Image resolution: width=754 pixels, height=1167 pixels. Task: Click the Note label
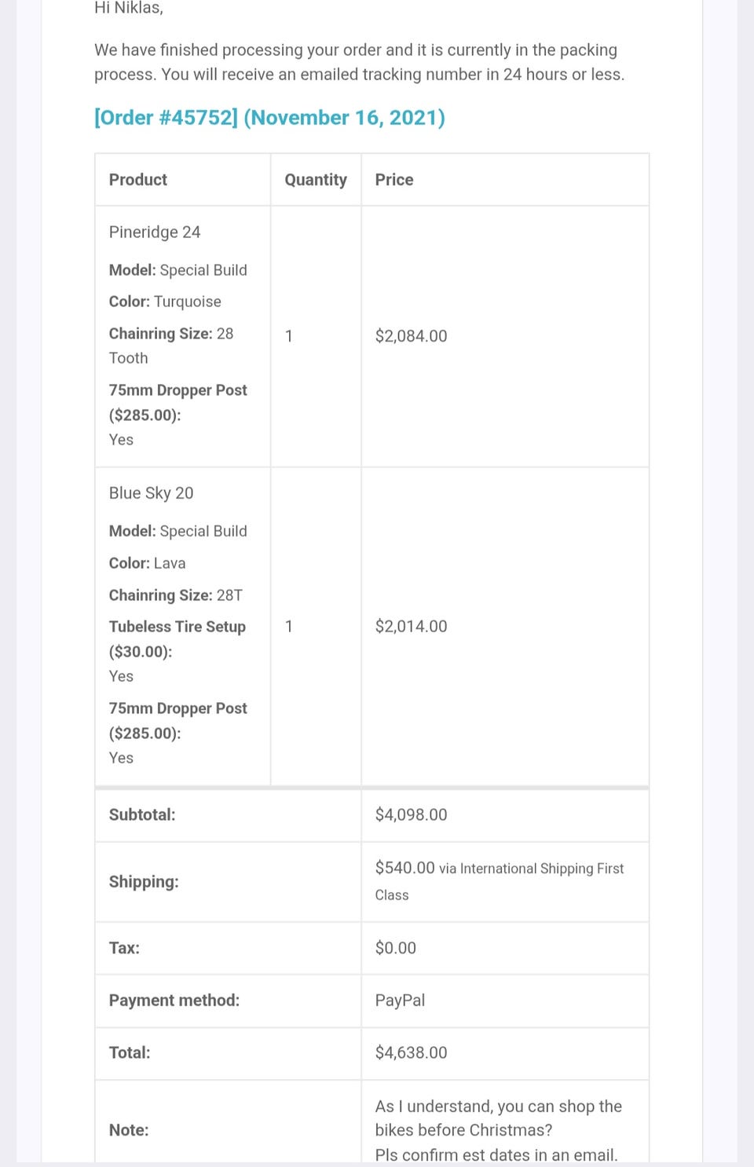[129, 1130]
